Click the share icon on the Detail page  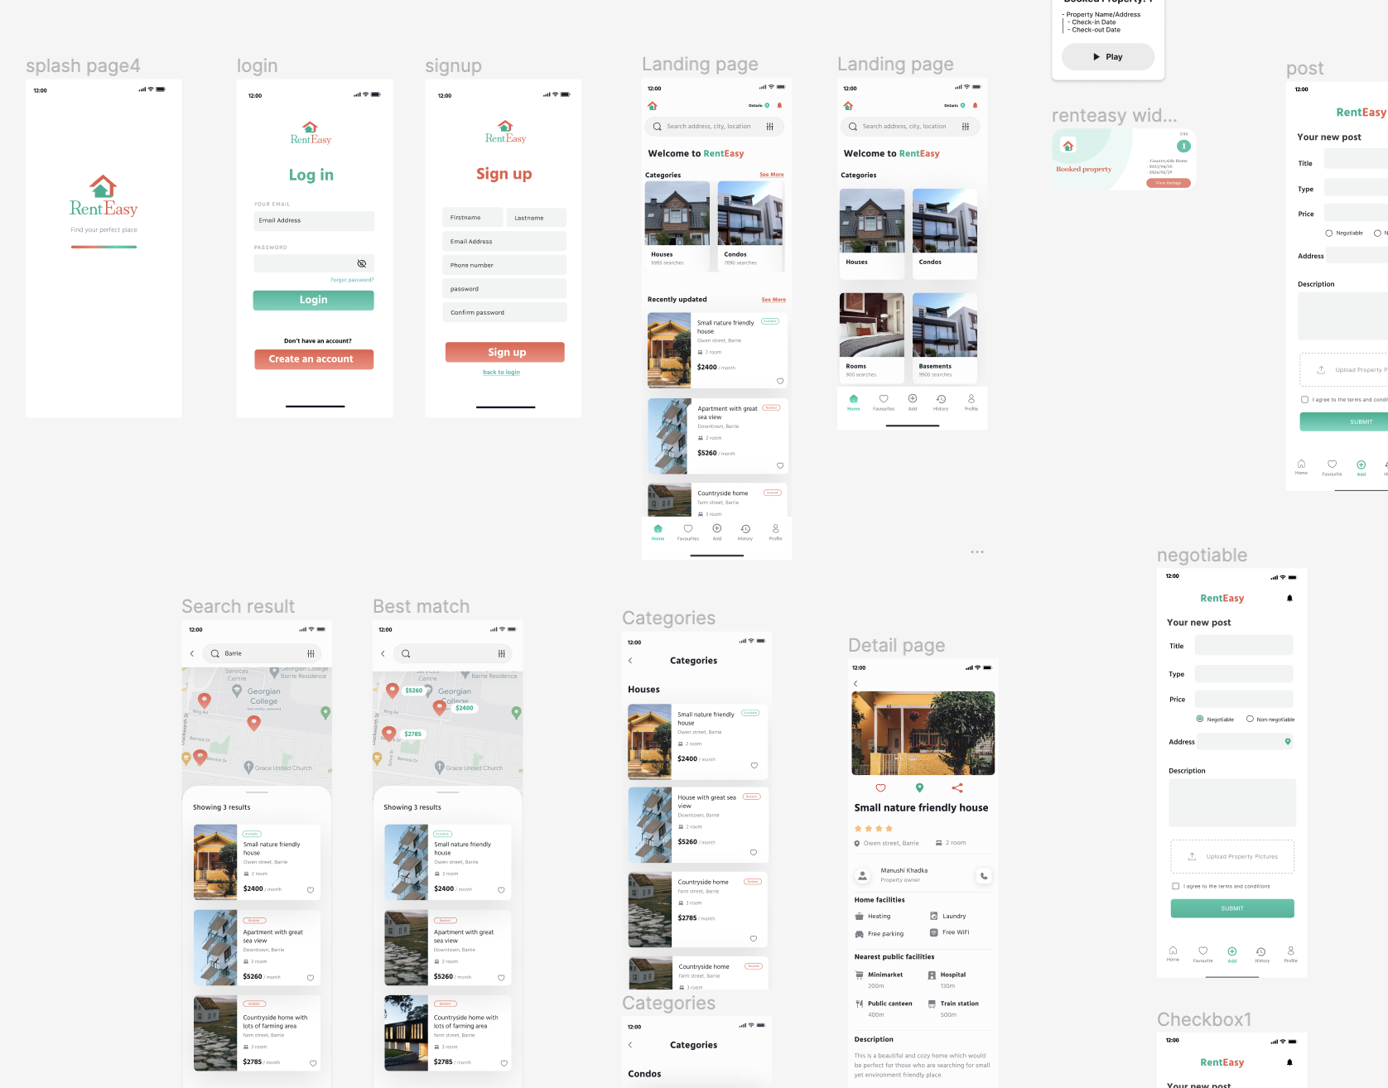pyautogui.click(x=957, y=787)
